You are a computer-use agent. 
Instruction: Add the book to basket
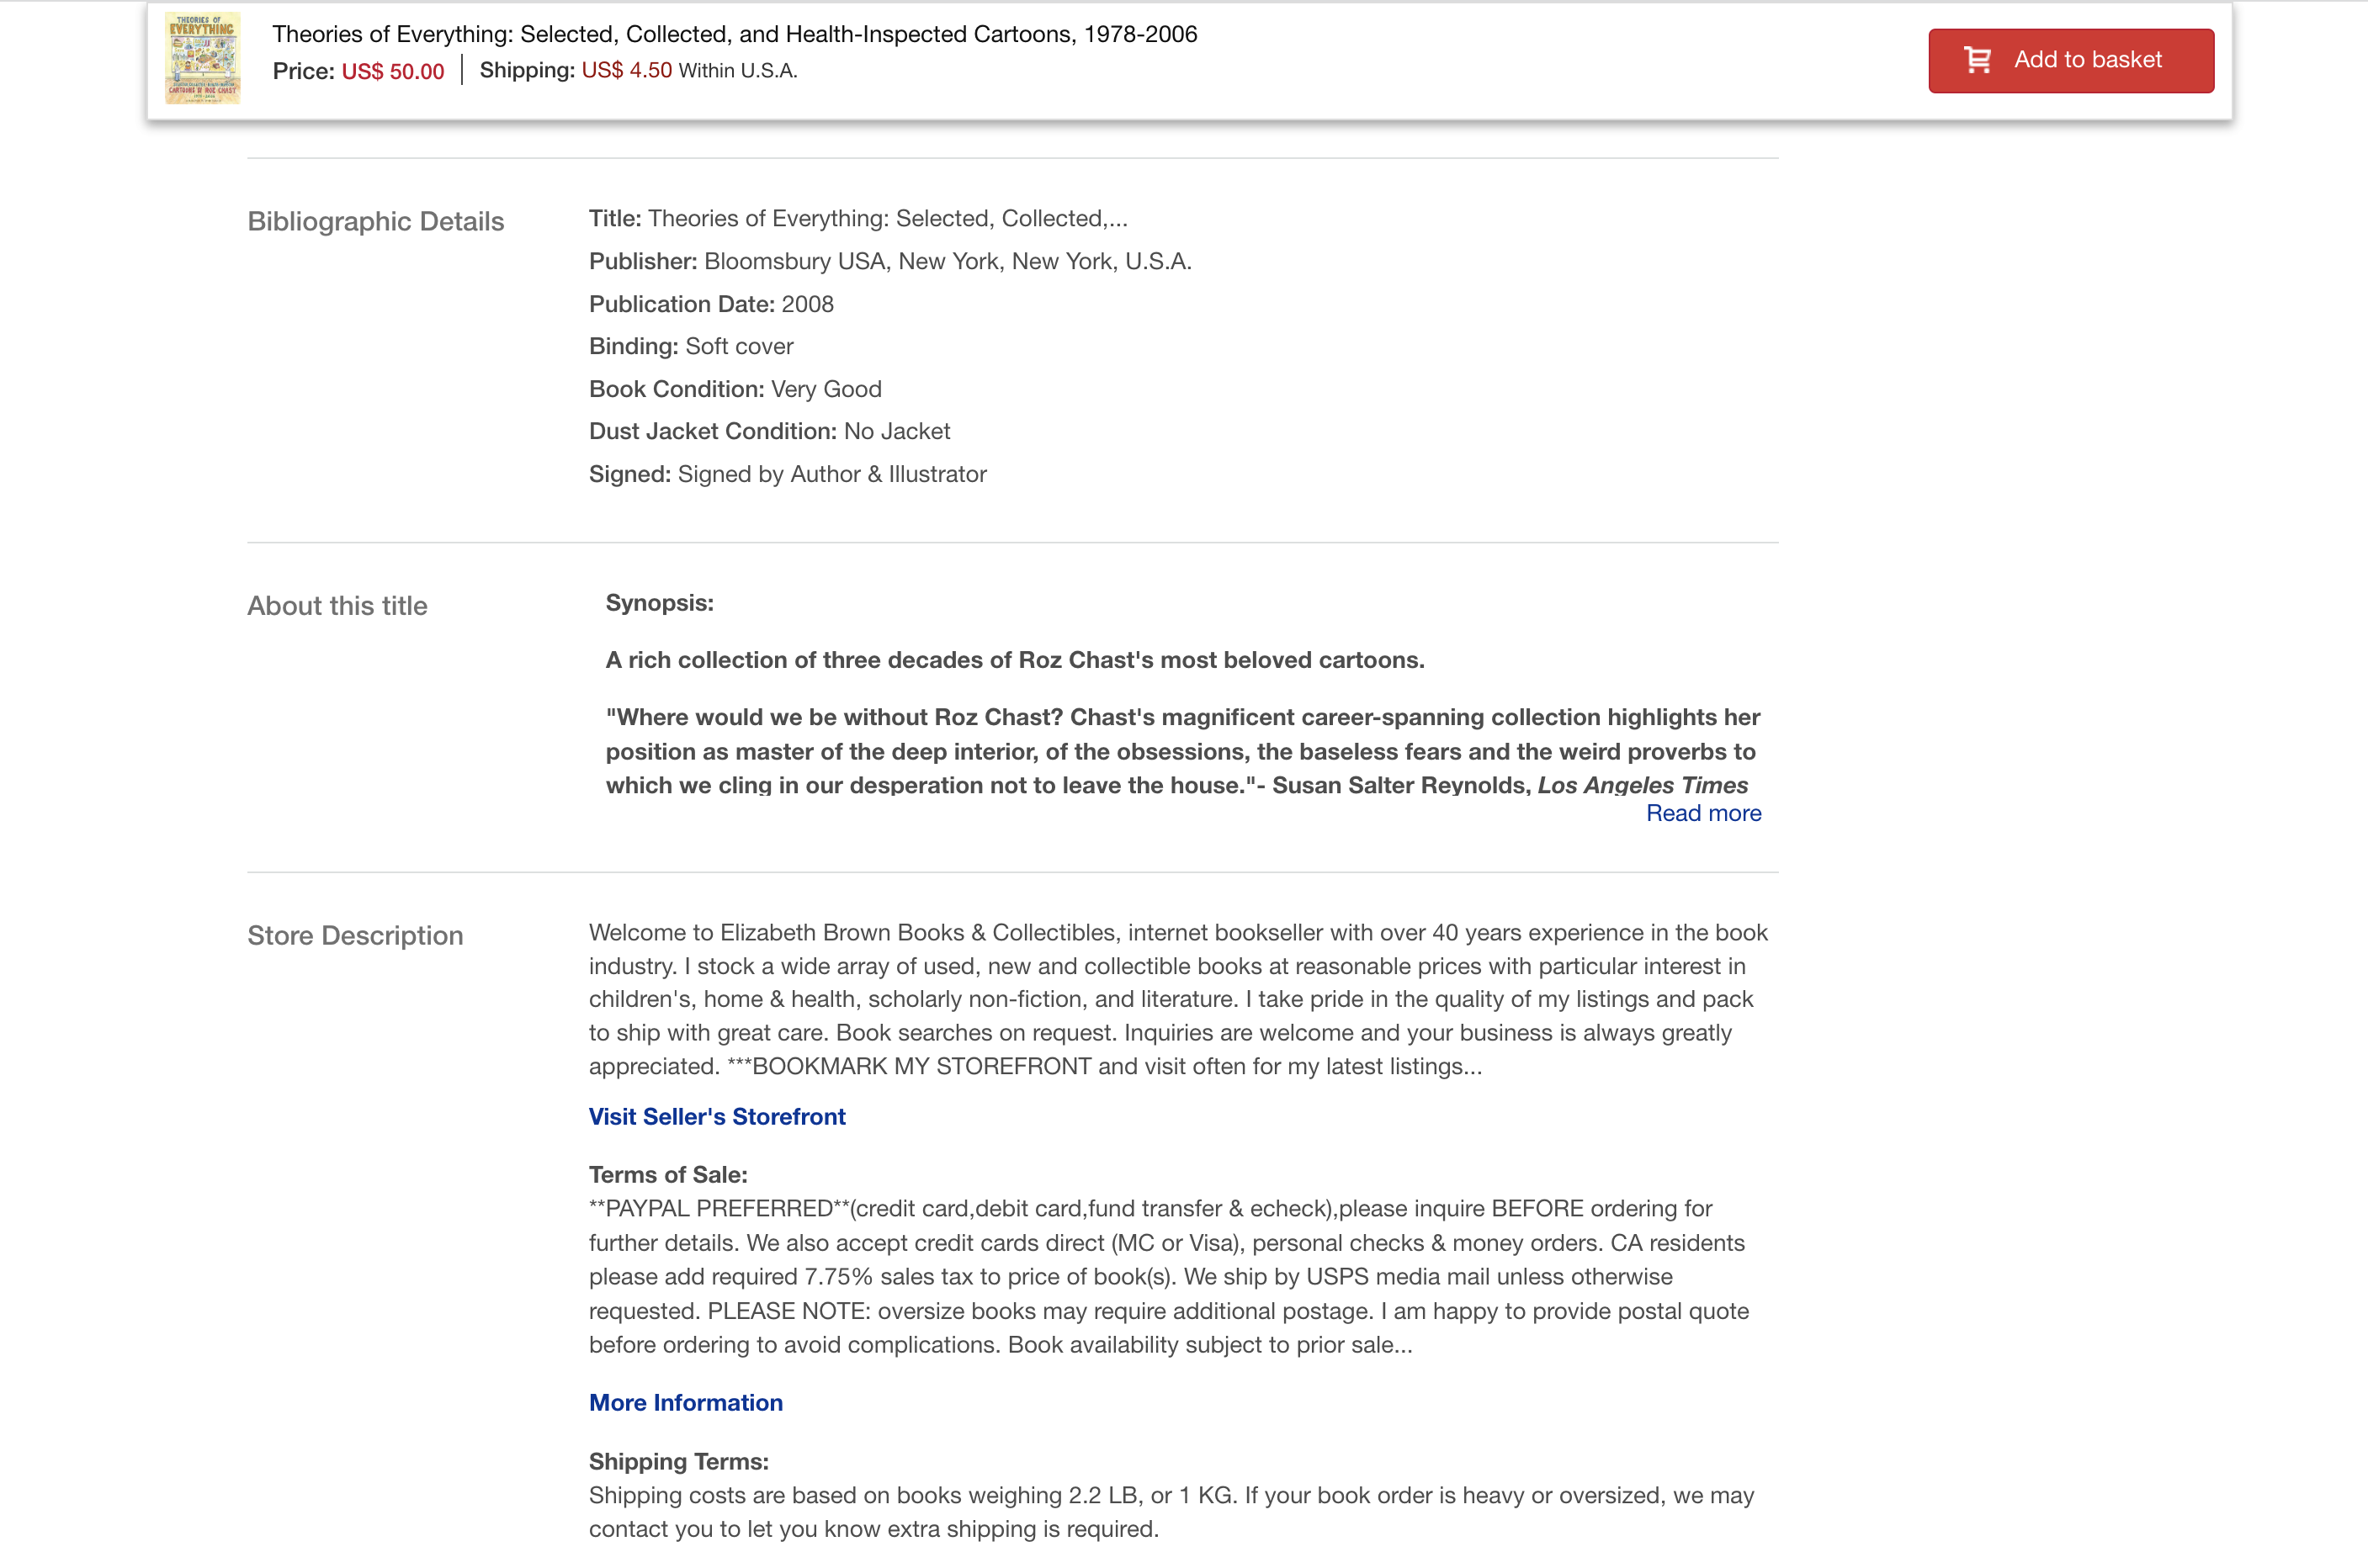click(2086, 60)
